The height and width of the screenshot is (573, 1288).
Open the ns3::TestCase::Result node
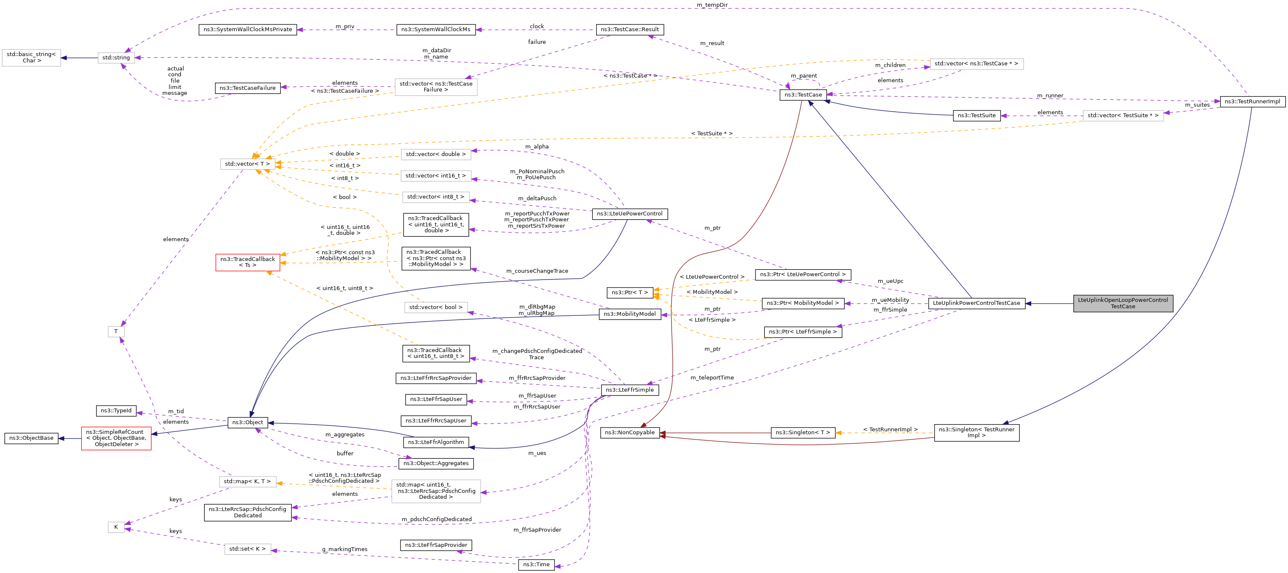[629, 30]
